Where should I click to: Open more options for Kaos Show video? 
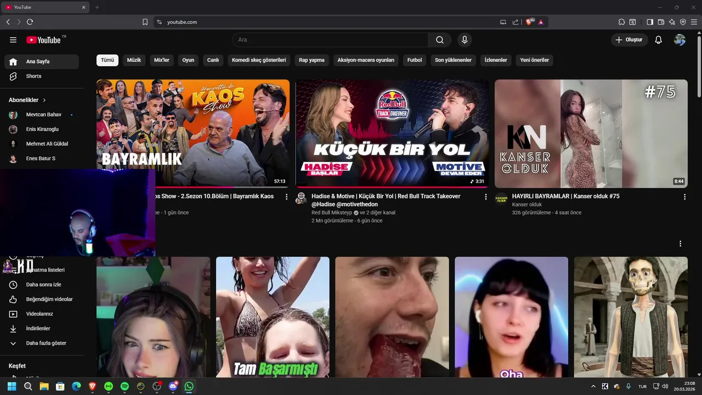286,197
